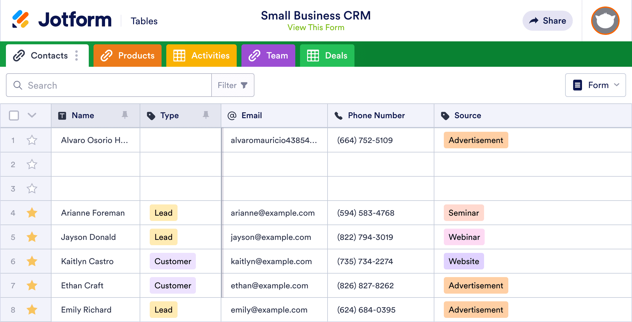This screenshot has width=632, height=322.
Task: Switch to the Deals tab
Action: click(x=327, y=56)
